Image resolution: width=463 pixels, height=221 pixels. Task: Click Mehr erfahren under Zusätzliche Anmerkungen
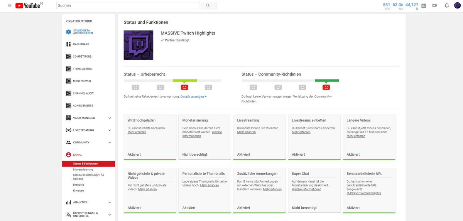point(272,189)
